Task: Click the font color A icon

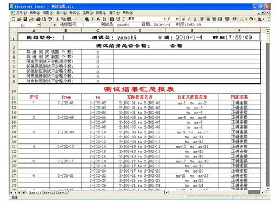Action: pos(259,19)
